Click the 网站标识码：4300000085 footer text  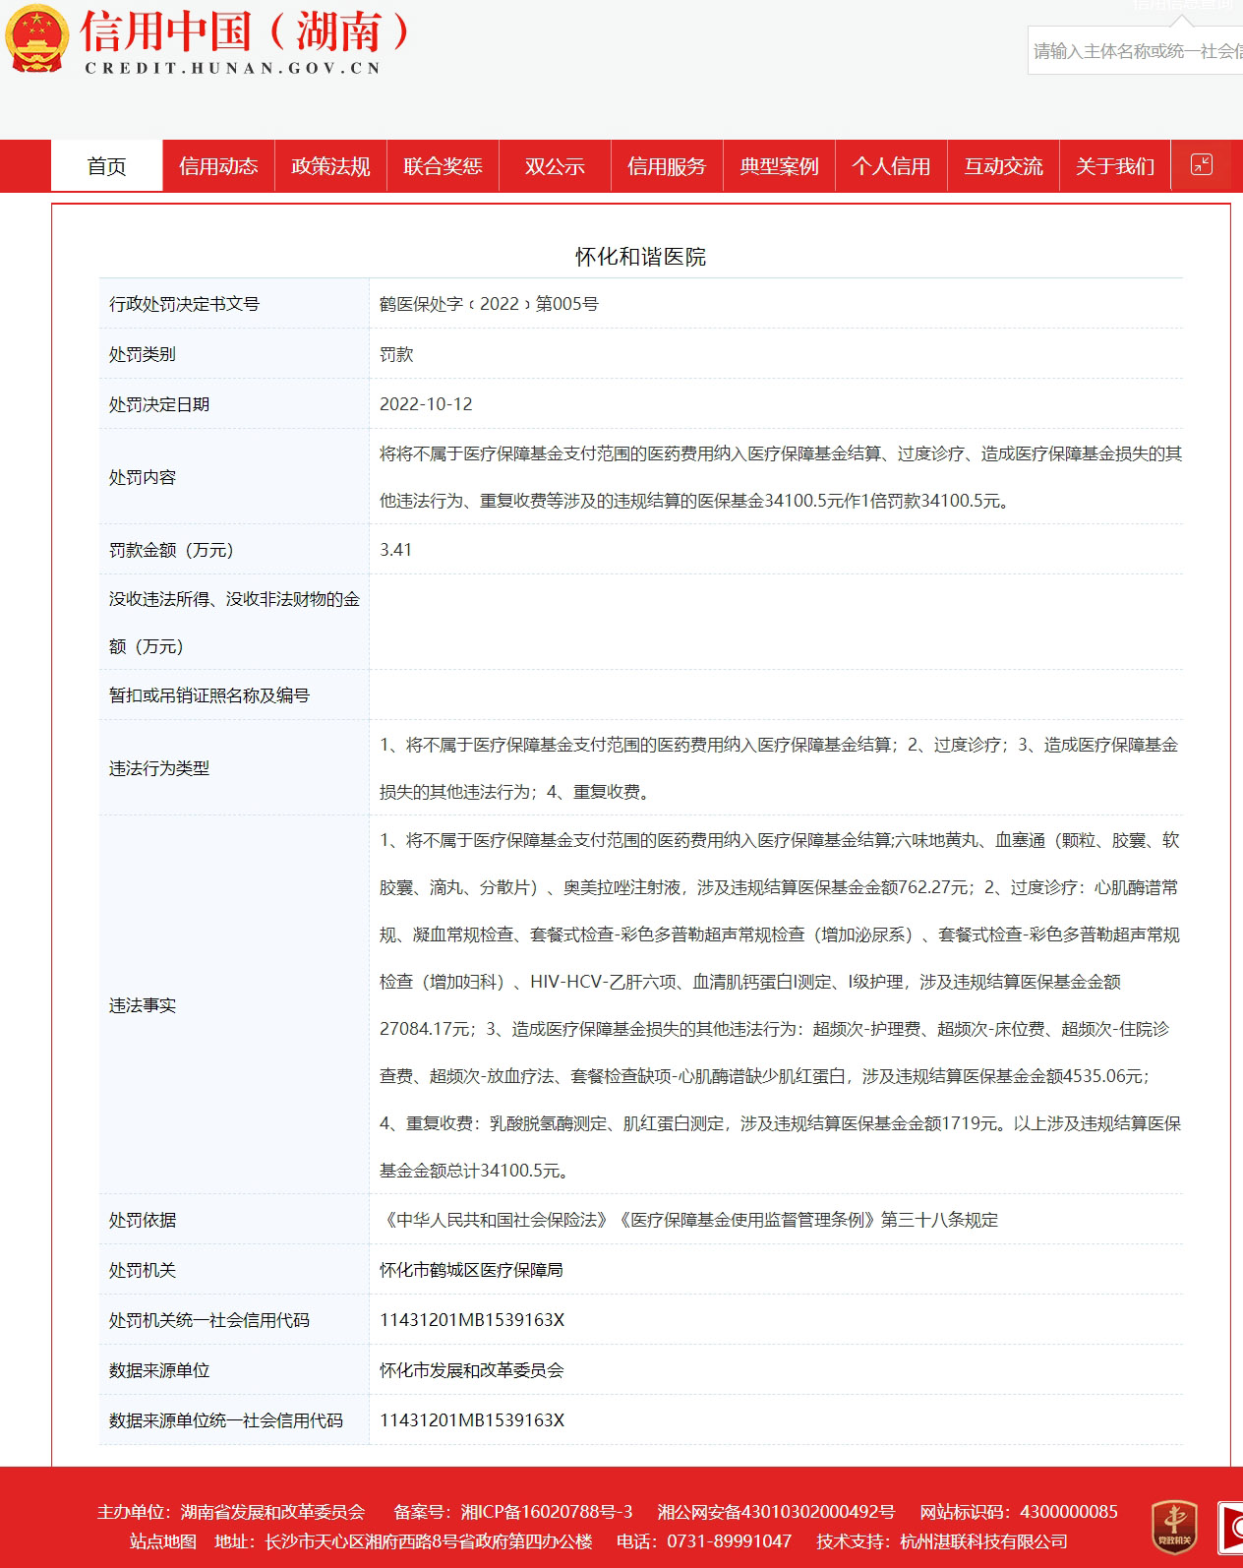(1019, 1512)
